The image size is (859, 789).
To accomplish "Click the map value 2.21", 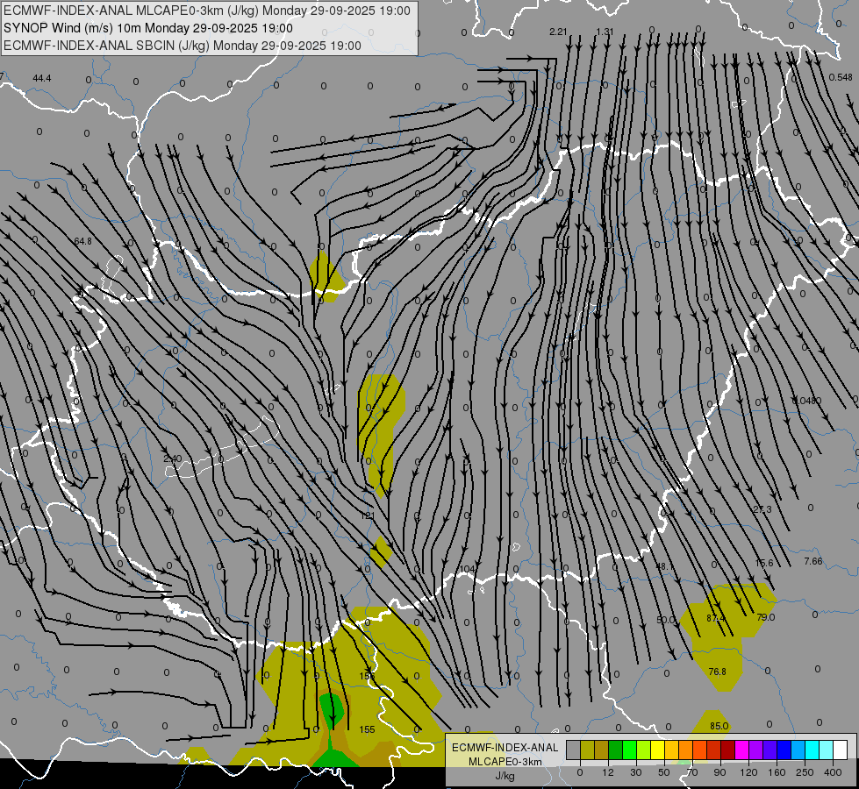I will [x=558, y=32].
